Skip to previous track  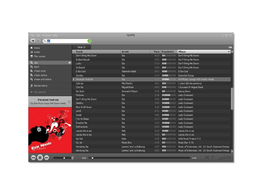[33, 158]
